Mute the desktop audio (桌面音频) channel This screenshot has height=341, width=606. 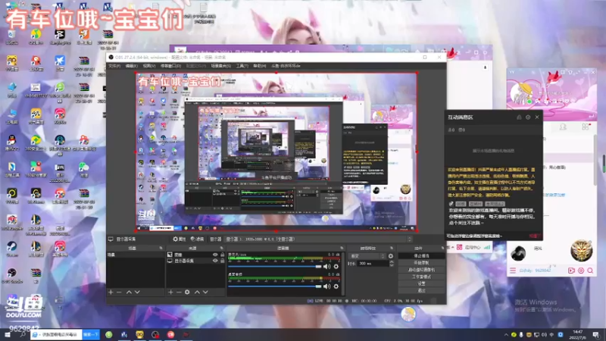tap(327, 286)
